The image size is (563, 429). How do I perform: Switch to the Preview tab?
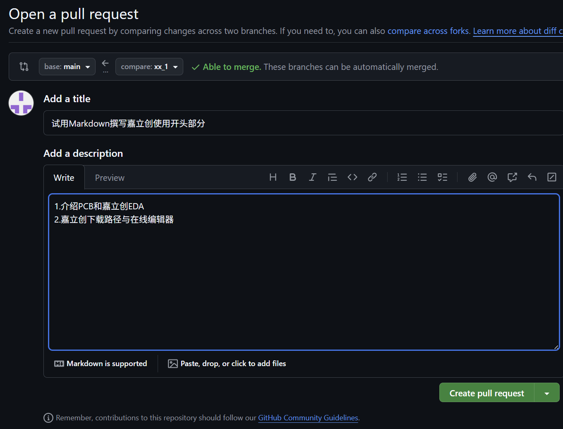click(110, 177)
